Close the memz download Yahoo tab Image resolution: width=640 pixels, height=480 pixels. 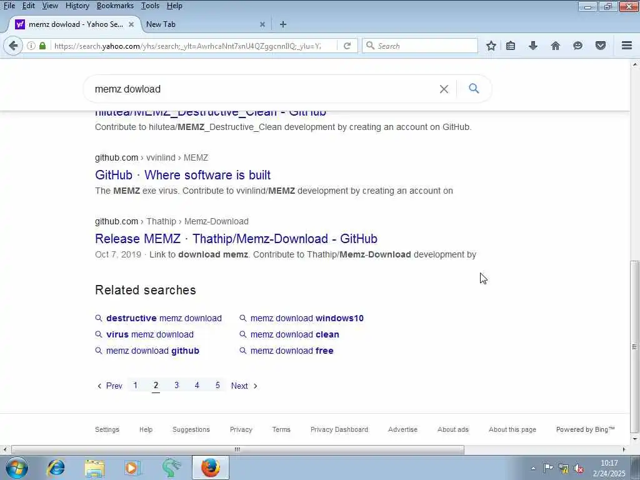(131, 24)
